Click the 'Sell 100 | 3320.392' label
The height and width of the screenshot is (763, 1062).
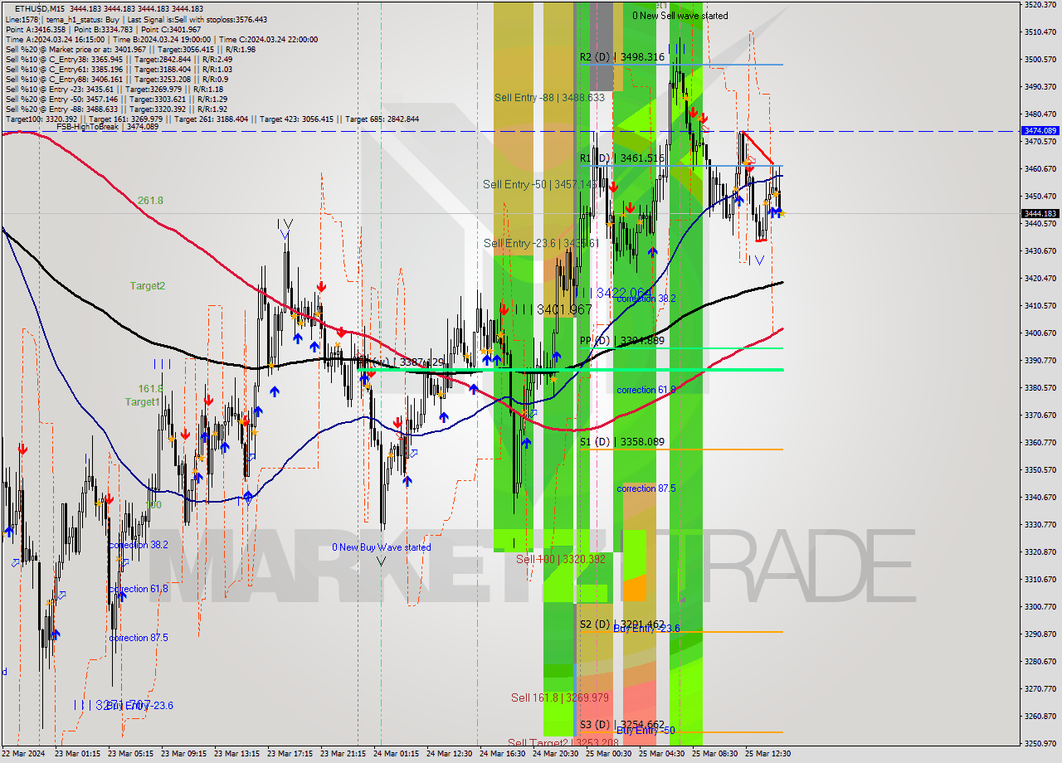[561, 560]
